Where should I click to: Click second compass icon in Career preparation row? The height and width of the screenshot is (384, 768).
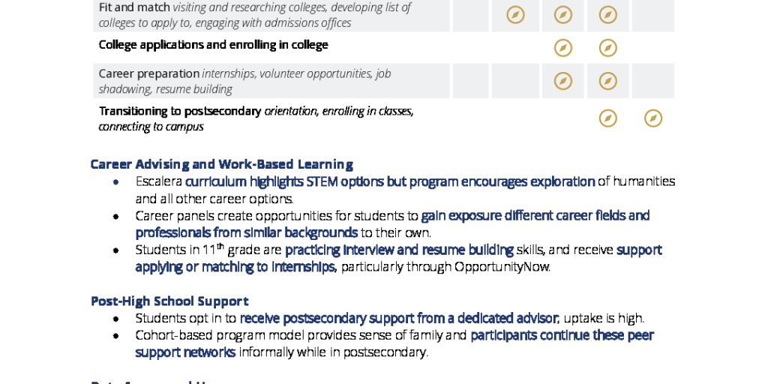[607, 81]
